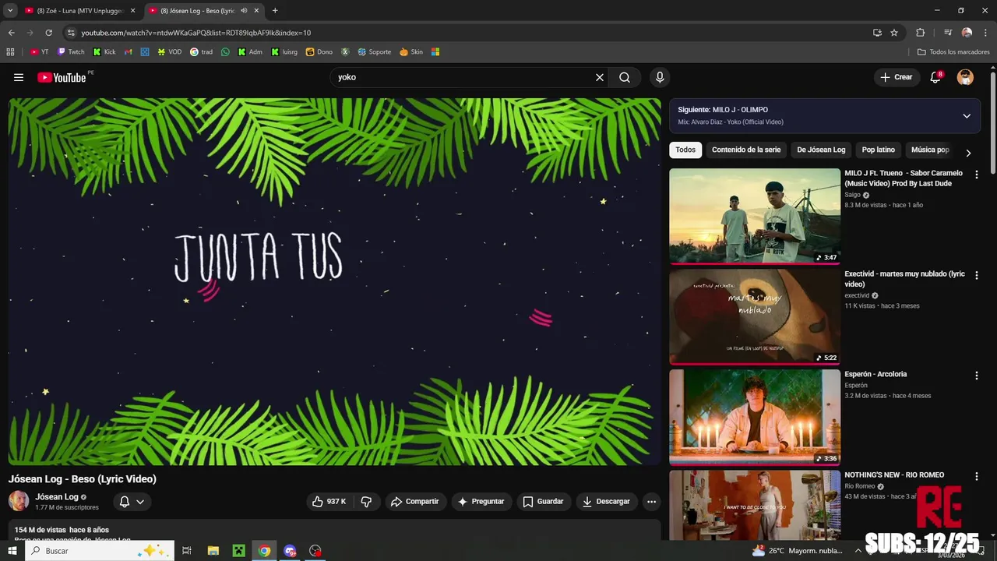Select the Contenido de la serie chip
Image resolution: width=997 pixels, height=561 pixels.
click(746, 150)
